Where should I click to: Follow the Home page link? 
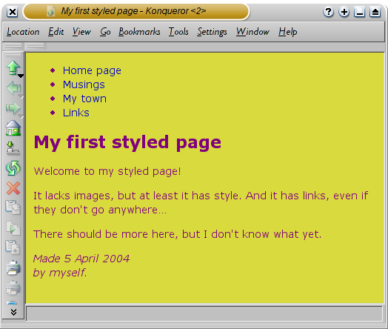point(92,70)
